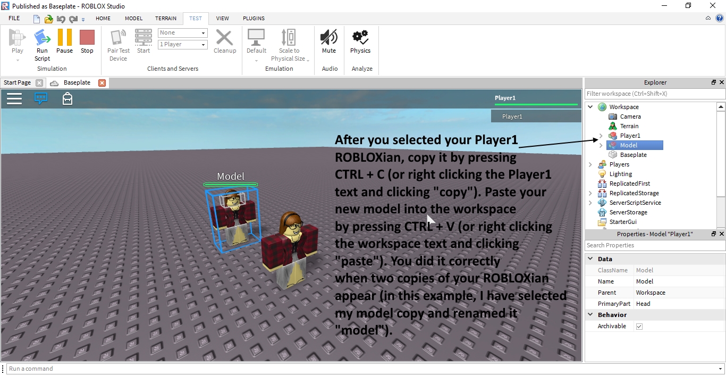726x392 pixels.
Task: Expand the Players node in Explorer
Action: pyautogui.click(x=590, y=165)
